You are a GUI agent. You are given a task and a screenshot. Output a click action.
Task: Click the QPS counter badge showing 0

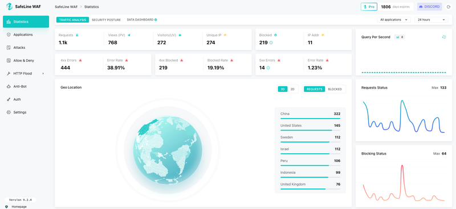pos(400,37)
